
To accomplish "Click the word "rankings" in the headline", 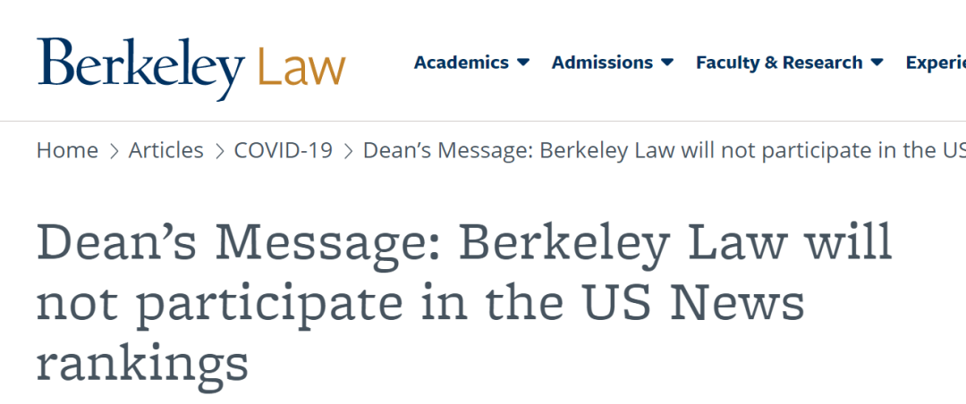I will [141, 364].
